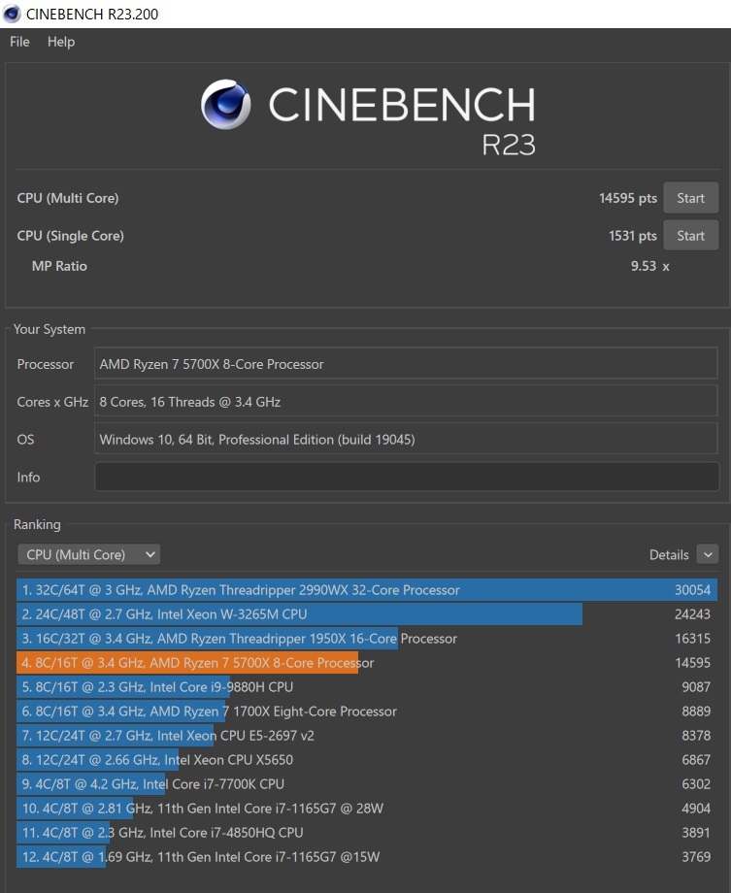The width and height of the screenshot is (731, 893).
Task: Click the Cinebench R23 sphere logo
Action: coord(226,105)
